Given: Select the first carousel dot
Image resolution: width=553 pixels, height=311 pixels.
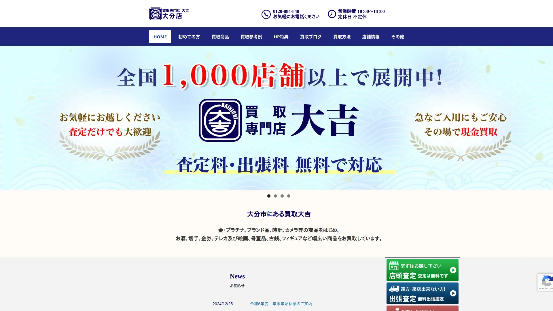Looking at the screenshot, I should (269, 196).
